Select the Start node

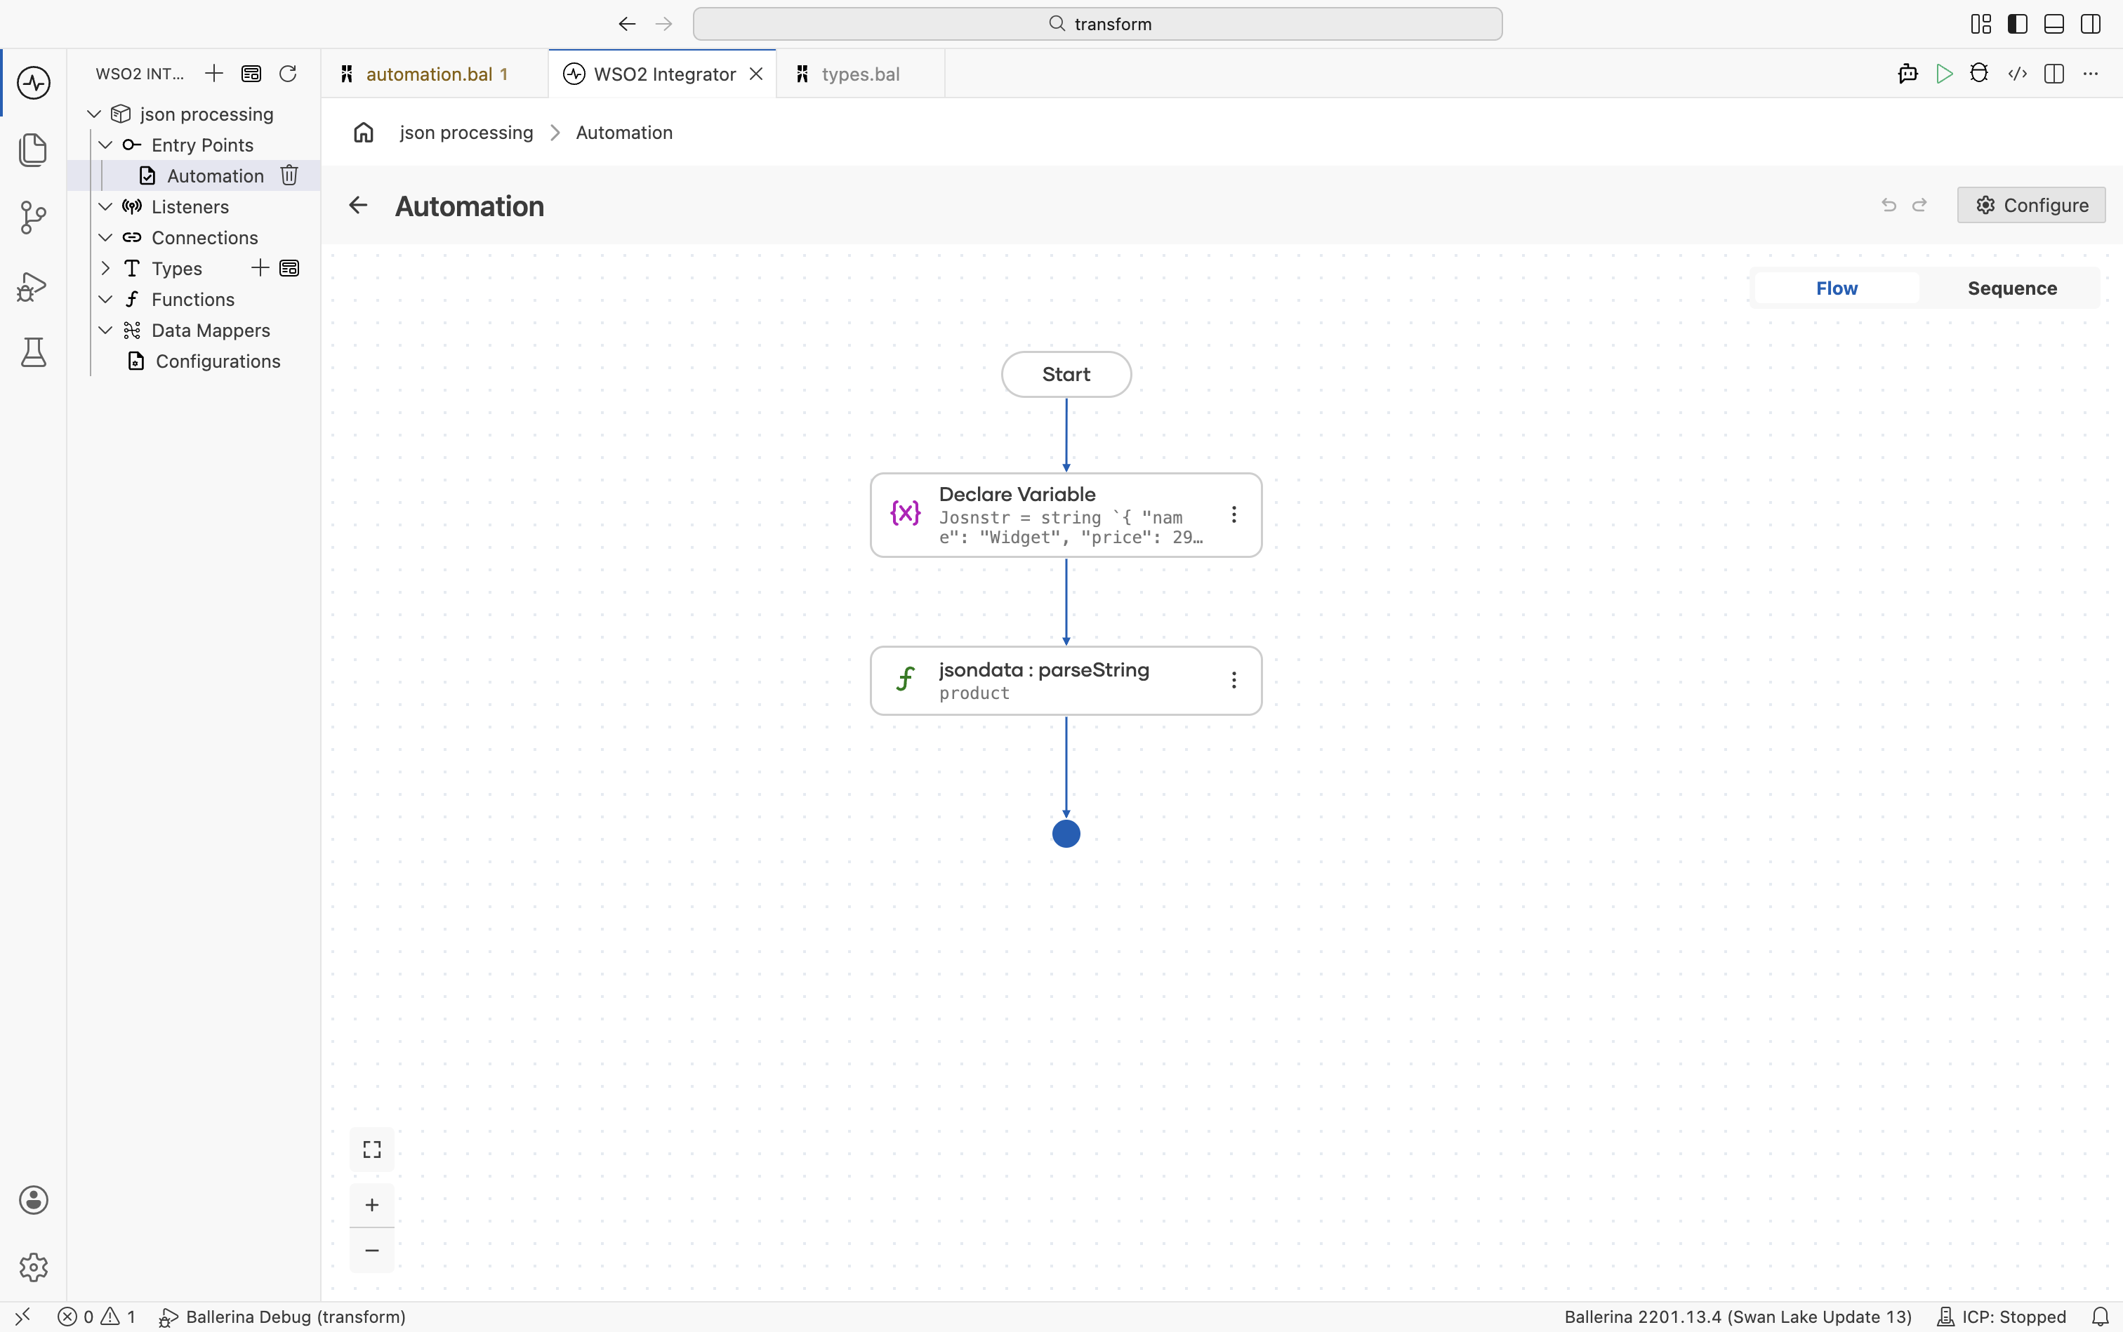click(1066, 374)
